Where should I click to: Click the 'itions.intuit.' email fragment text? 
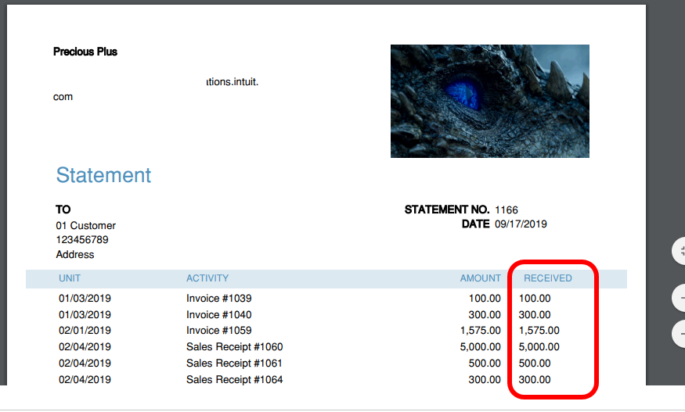coord(233,81)
